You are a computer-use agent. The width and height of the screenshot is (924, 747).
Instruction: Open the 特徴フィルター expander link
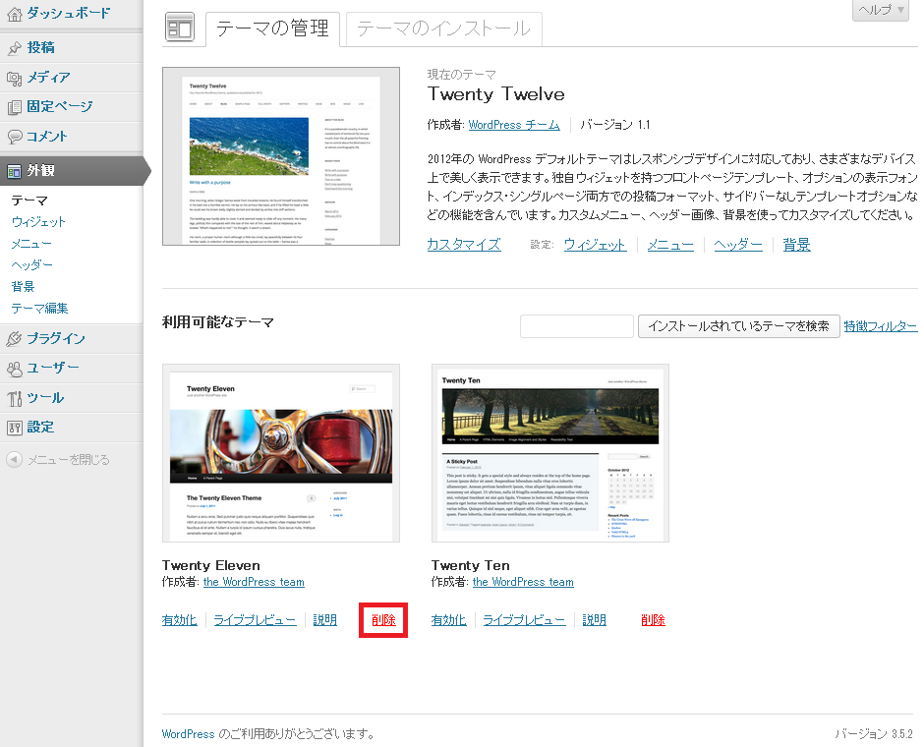(x=880, y=326)
